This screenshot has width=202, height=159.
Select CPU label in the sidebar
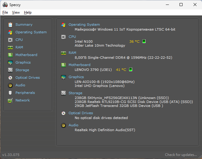pos(19,40)
